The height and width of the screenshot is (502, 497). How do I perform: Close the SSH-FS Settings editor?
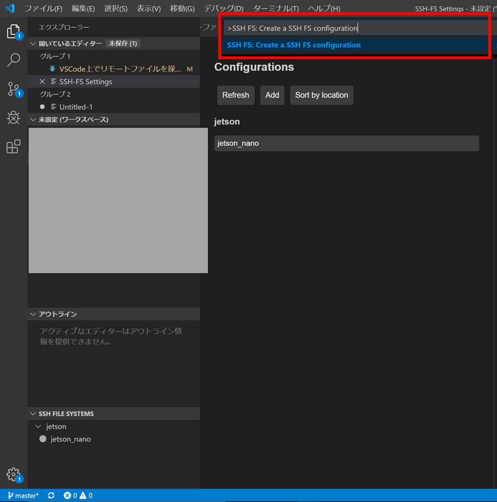pos(42,81)
